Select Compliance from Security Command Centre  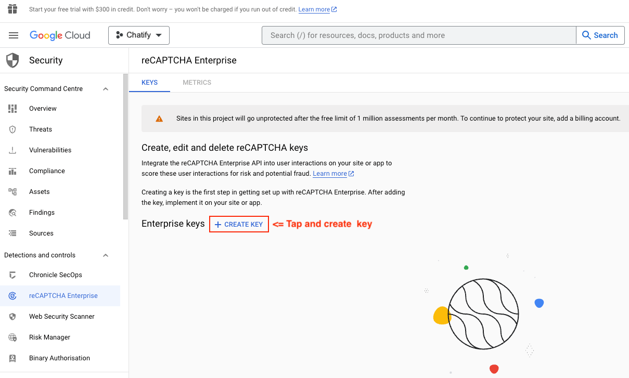coord(47,171)
